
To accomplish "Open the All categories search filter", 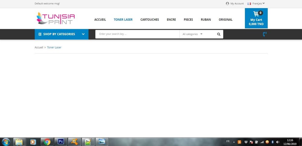I will [x=192, y=34].
